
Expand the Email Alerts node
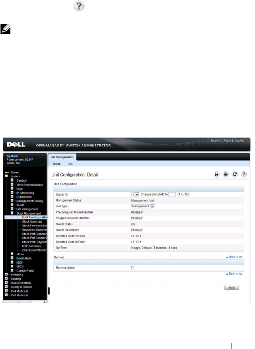tap(12, 258)
